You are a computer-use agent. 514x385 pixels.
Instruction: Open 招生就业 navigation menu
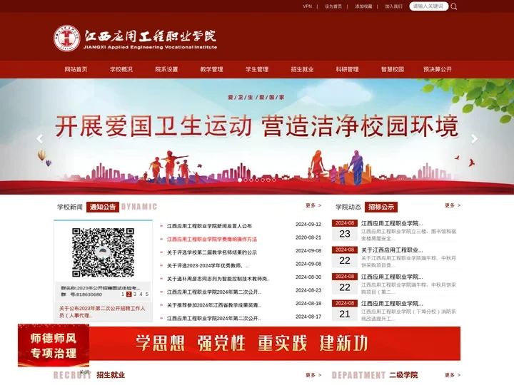302,69
